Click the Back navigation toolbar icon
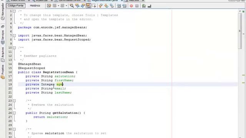The image size is (246, 138). (55, 6)
